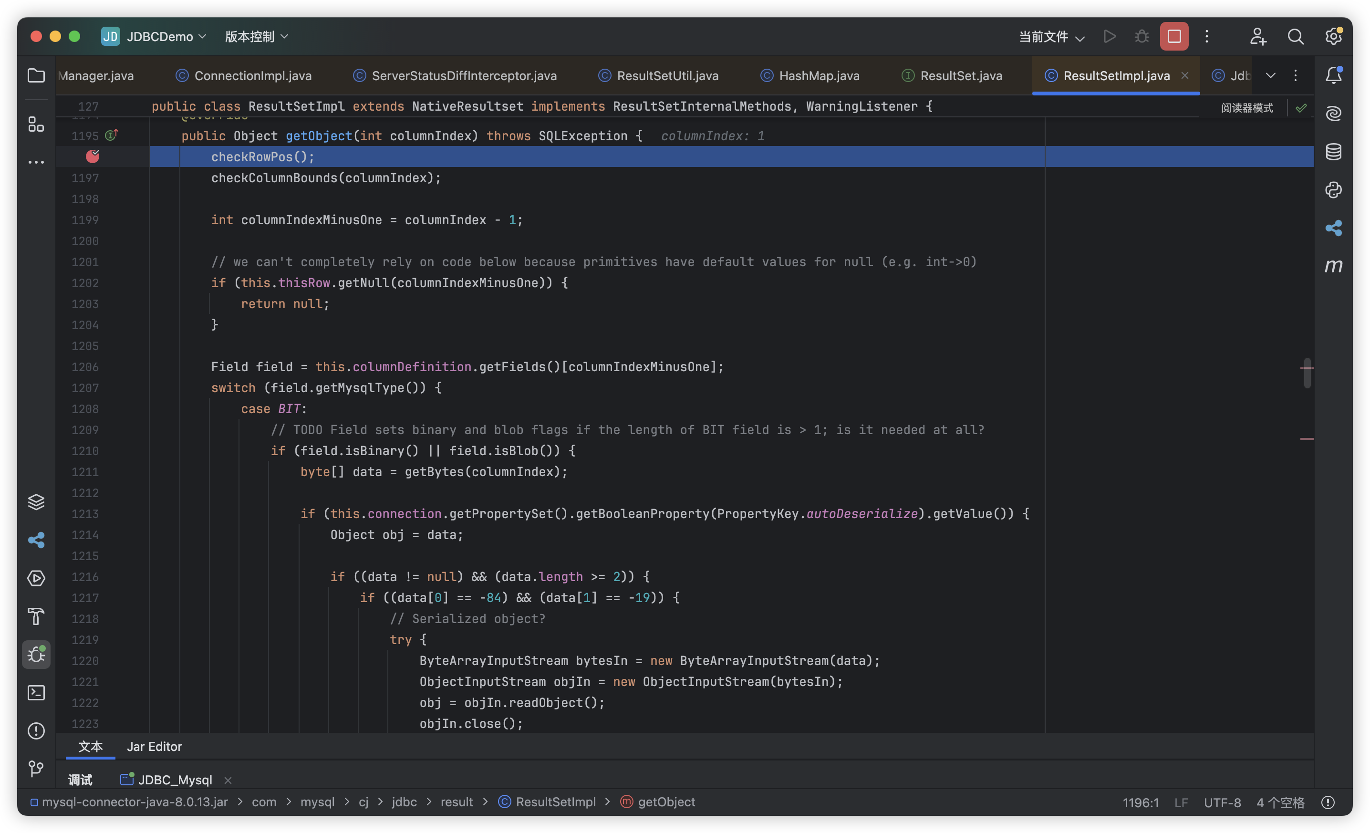Change file encoding UTF-8
This screenshot has height=833, width=1370.
coord(1222,802)
